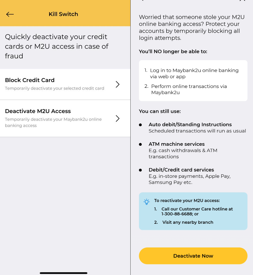Click the Auto debit bullet point

140,125
